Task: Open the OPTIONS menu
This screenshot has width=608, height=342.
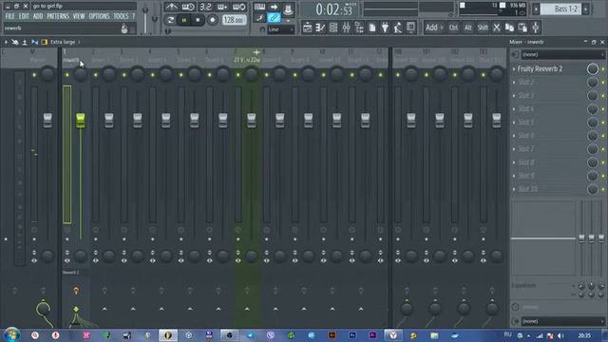Action: tap(99, 16)
